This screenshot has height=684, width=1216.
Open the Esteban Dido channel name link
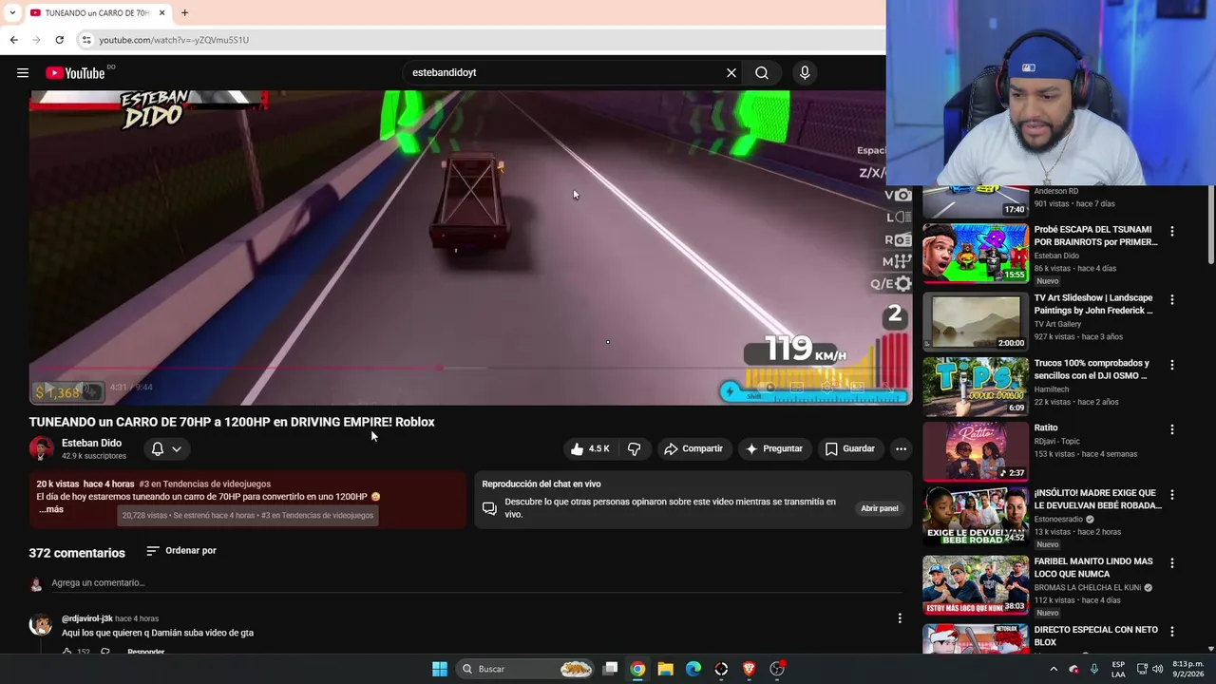pos(91,443)
